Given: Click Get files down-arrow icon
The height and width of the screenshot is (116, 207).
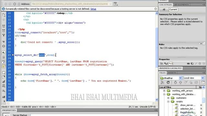Looking at the screenshot, I should click(175, 82).
